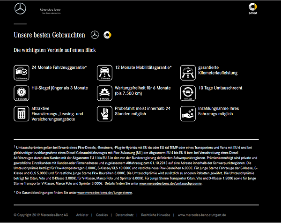Open the www.mercedes-benz.de/junge-sterne link

click(104, 193)
